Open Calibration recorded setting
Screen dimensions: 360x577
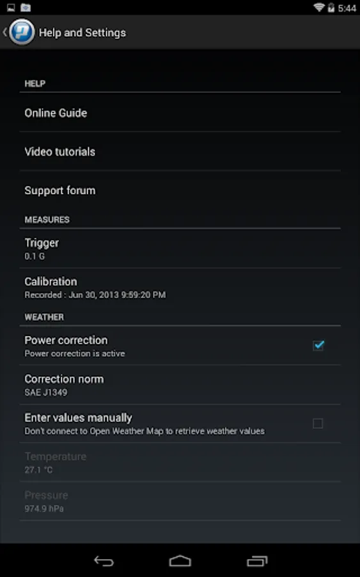pyautogui.click(x=180, y=287)
